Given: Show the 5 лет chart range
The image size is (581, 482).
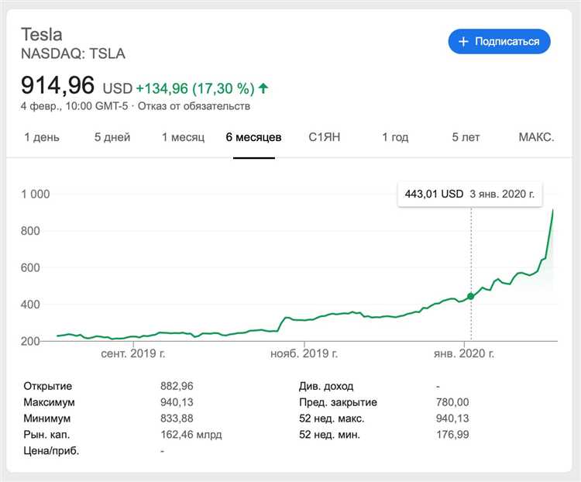Looking at the screenshot, I should 466,137.
